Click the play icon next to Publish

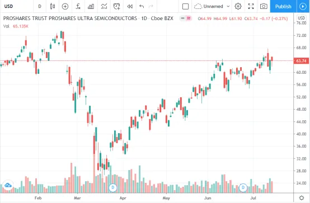pos(303,6)
